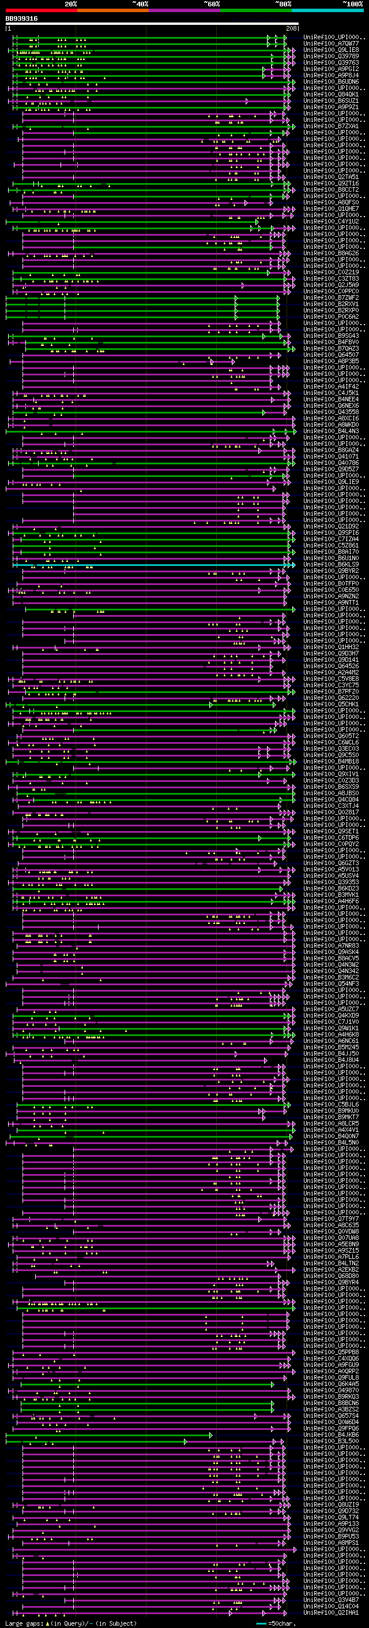Click the UniRef100_Q9ZT16 label
Screen dimensions: 369x1628
click(331, 183)
